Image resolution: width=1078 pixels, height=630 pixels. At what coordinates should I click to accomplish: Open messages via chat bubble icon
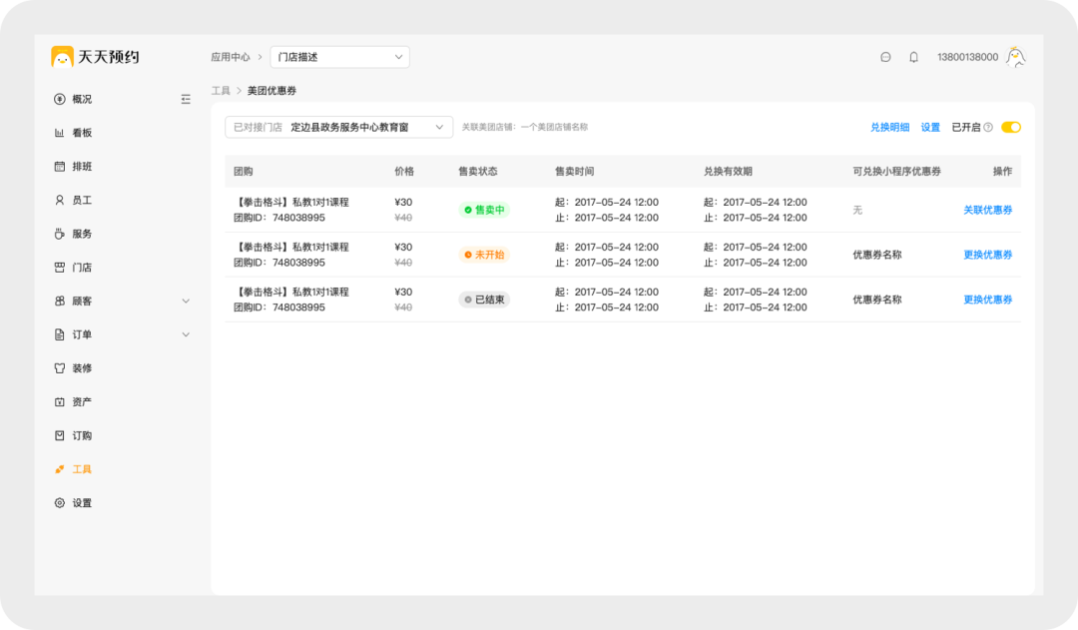[885, 57]
